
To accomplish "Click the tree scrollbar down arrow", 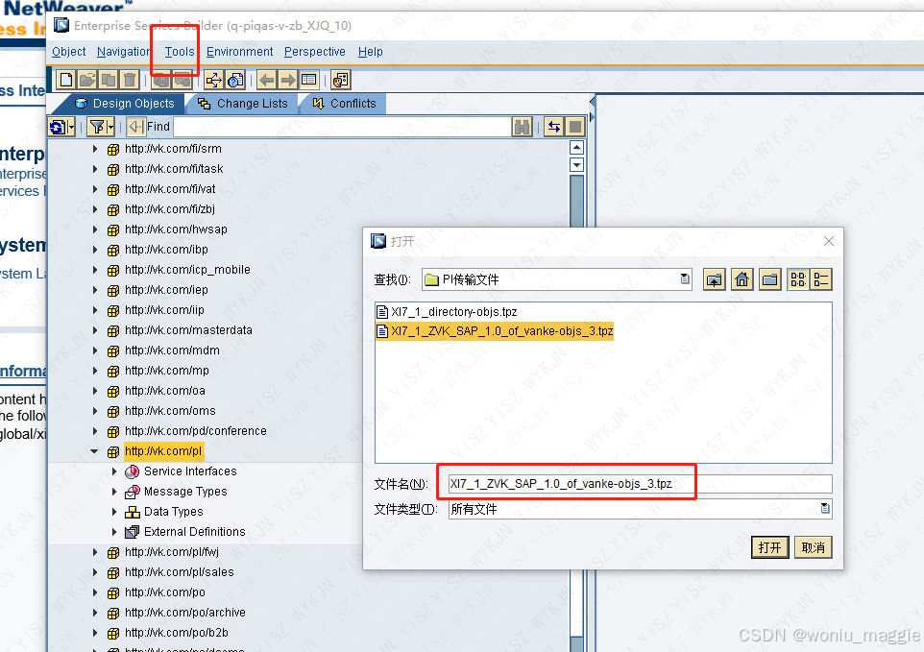I will click(x=577, y=165).
